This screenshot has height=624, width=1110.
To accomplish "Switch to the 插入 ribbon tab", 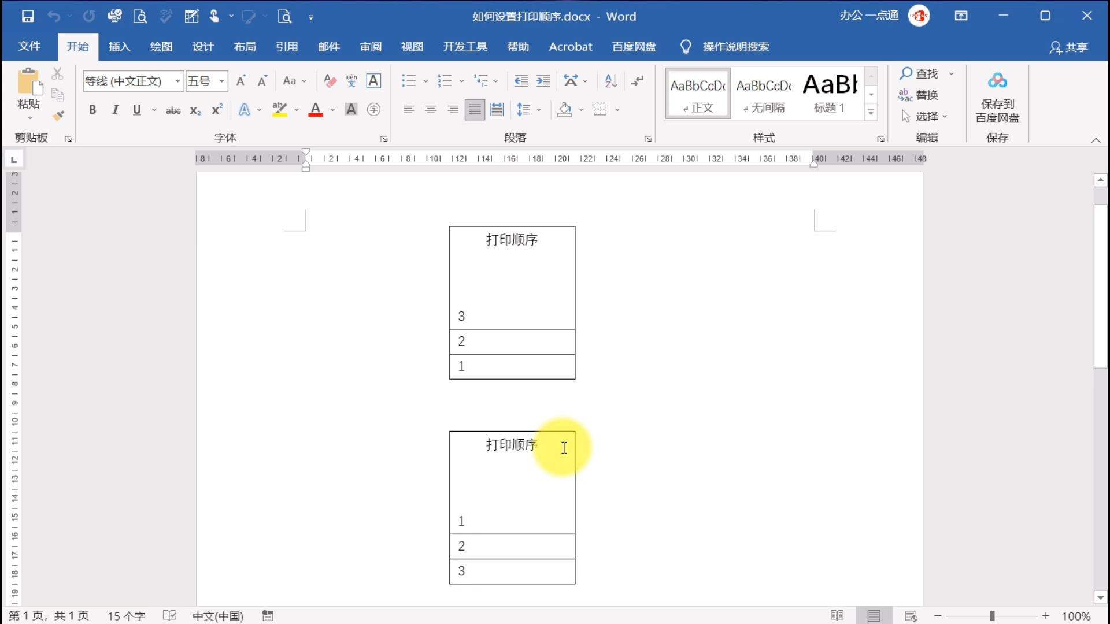I will click(x=119, y=47).
